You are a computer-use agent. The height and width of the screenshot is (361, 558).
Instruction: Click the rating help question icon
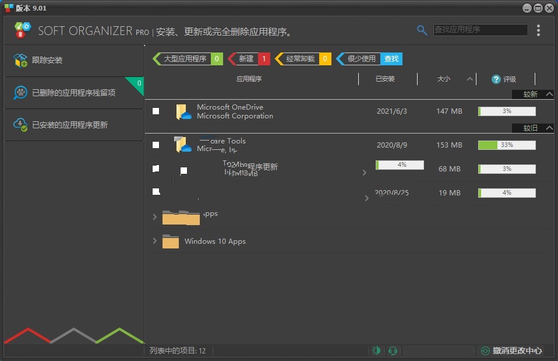click(496, 79)
